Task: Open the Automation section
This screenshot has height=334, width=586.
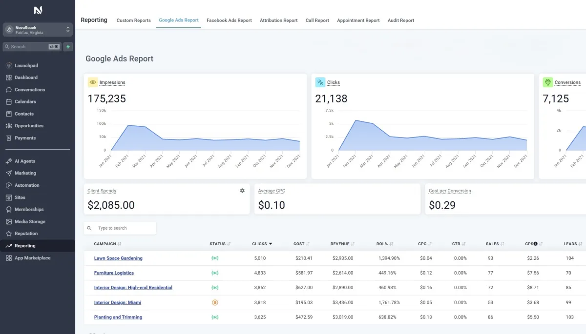Action: click(x=27, y=185)
